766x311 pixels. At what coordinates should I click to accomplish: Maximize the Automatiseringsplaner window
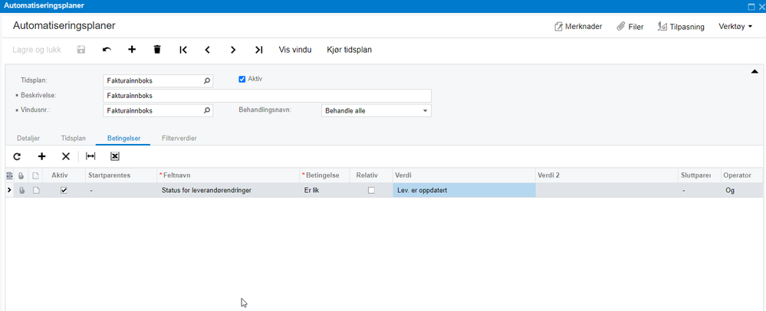pyautogui.click(x=751, y=6)
